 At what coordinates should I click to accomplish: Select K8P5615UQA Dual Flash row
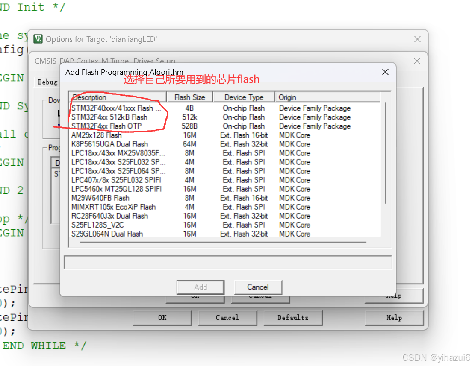225,144
